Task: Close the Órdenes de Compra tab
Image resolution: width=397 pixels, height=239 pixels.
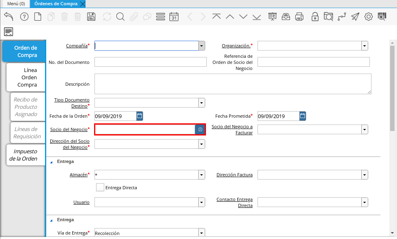Action: (x=83, y=4)
